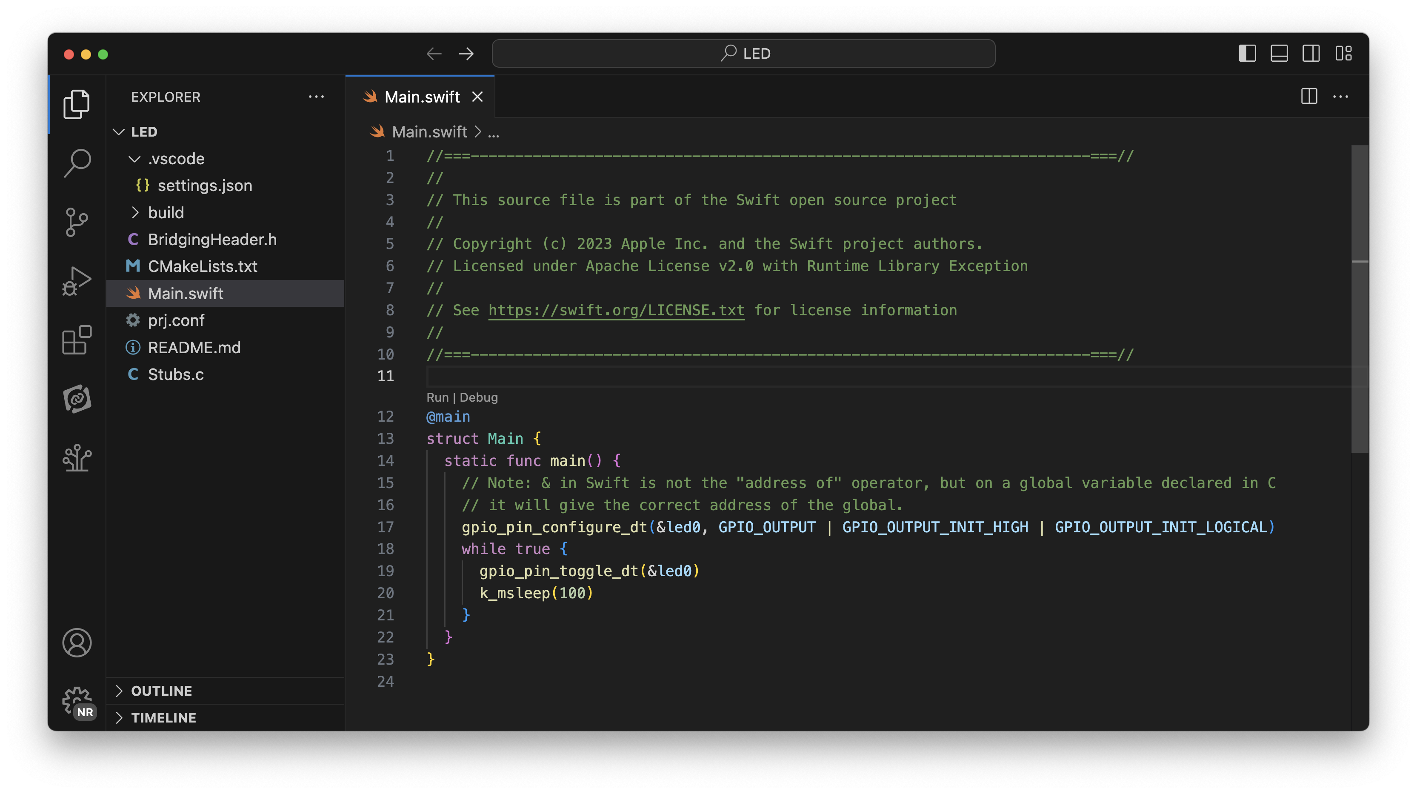Open Stubs.c file
The height and width of the screenshot is (794, 1417).
click(x=226, y=374)
